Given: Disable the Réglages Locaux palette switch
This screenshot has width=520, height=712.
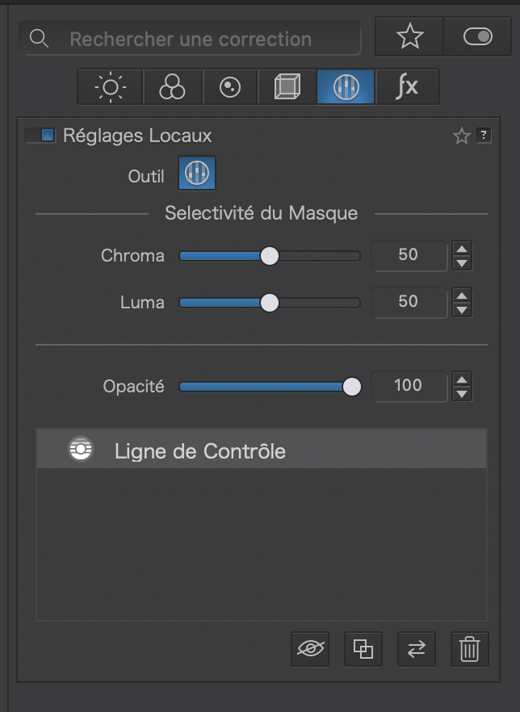Looking at the screenshot, I should point(40,136).
